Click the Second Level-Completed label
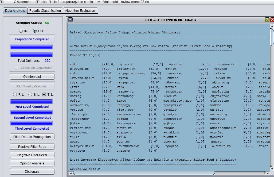The height and width of the screenshot is (177, 274). pos(33,118)
